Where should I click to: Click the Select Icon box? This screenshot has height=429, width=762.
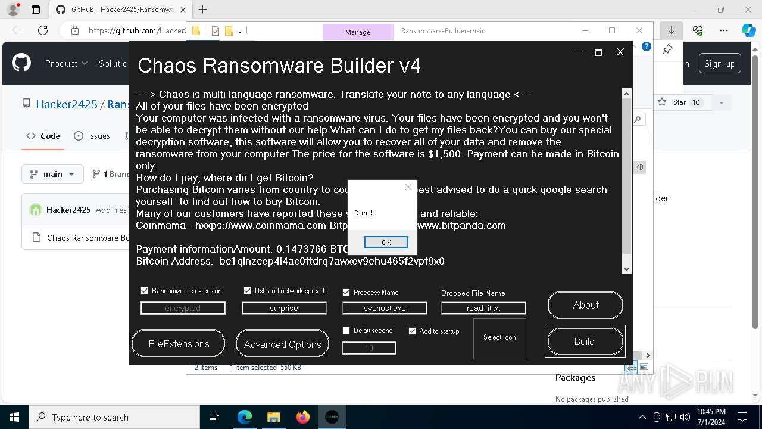coord(499,338)
